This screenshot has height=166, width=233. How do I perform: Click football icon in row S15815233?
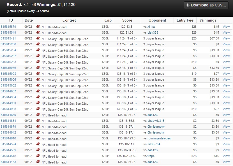coord(38,62)
